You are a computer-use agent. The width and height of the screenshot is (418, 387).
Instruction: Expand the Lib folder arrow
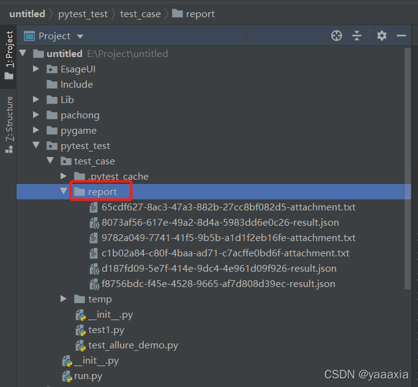point(36,99)
